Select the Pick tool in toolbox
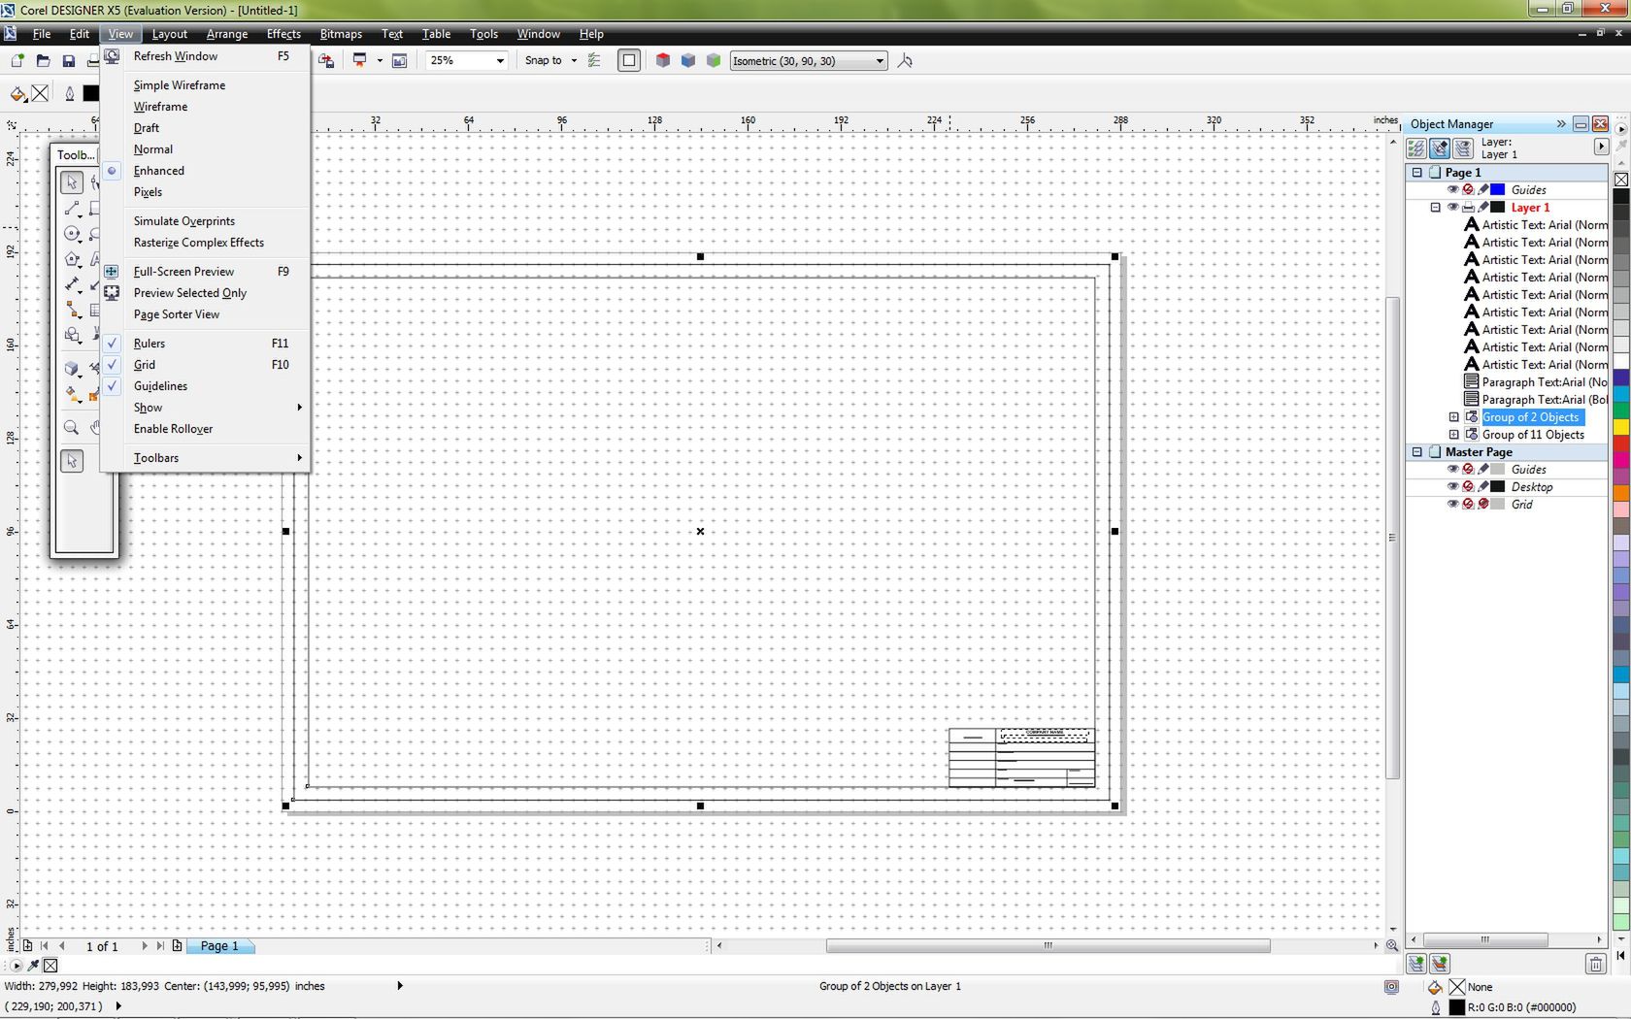The height and width of the screenshot is (1019, 1631). [72, 181]
